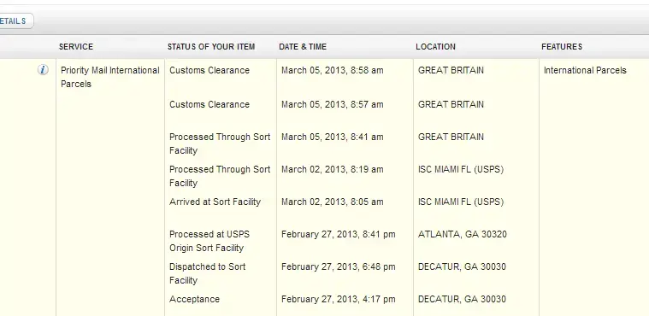
Task: Click the STATUS OF YOUR ITEM header
Action: point(211,47)
